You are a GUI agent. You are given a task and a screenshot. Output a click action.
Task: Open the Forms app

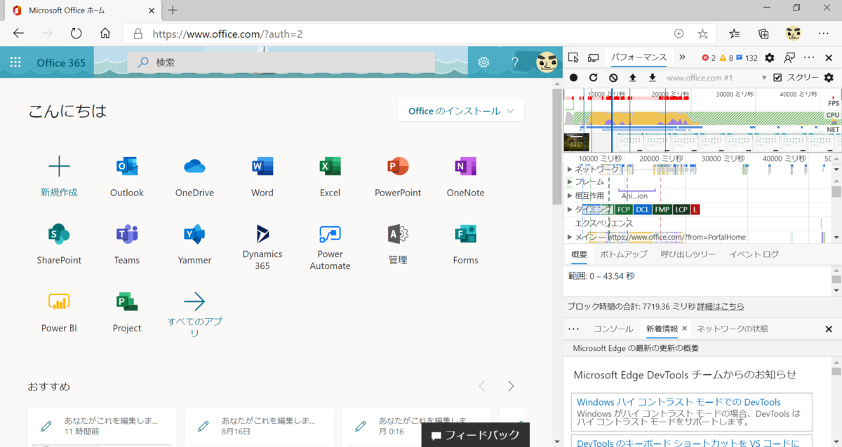[x=466, y=244]
